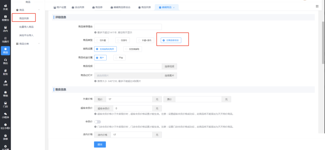This screenshot has height=150, width=325.
Task: Open the 外卖 sidebar icon
Action: click(x=5, y=7)
